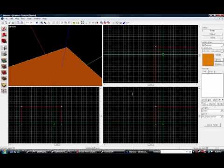Click the camera label in 3D viewport

13,27
